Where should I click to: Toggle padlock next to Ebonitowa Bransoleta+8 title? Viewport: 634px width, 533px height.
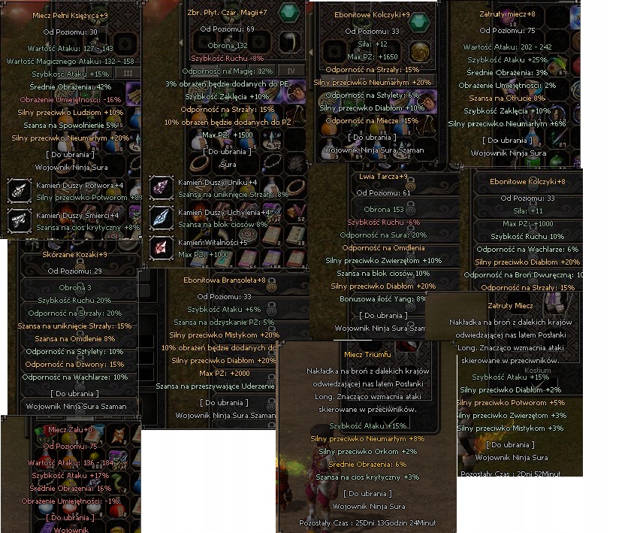point(272,283)
